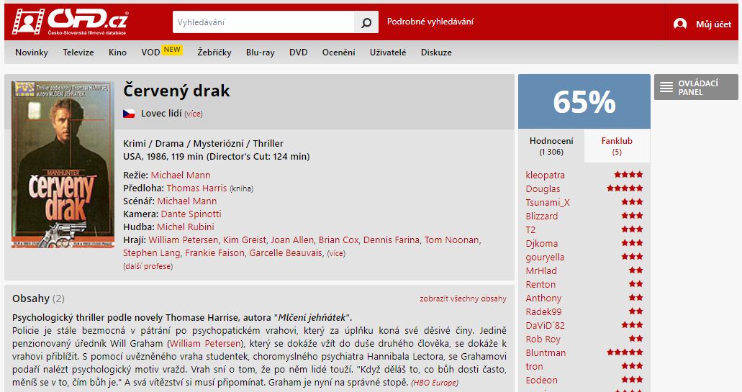Click the user avatar icon near Můj účet
Screen dimensions: 742x392
680,24
